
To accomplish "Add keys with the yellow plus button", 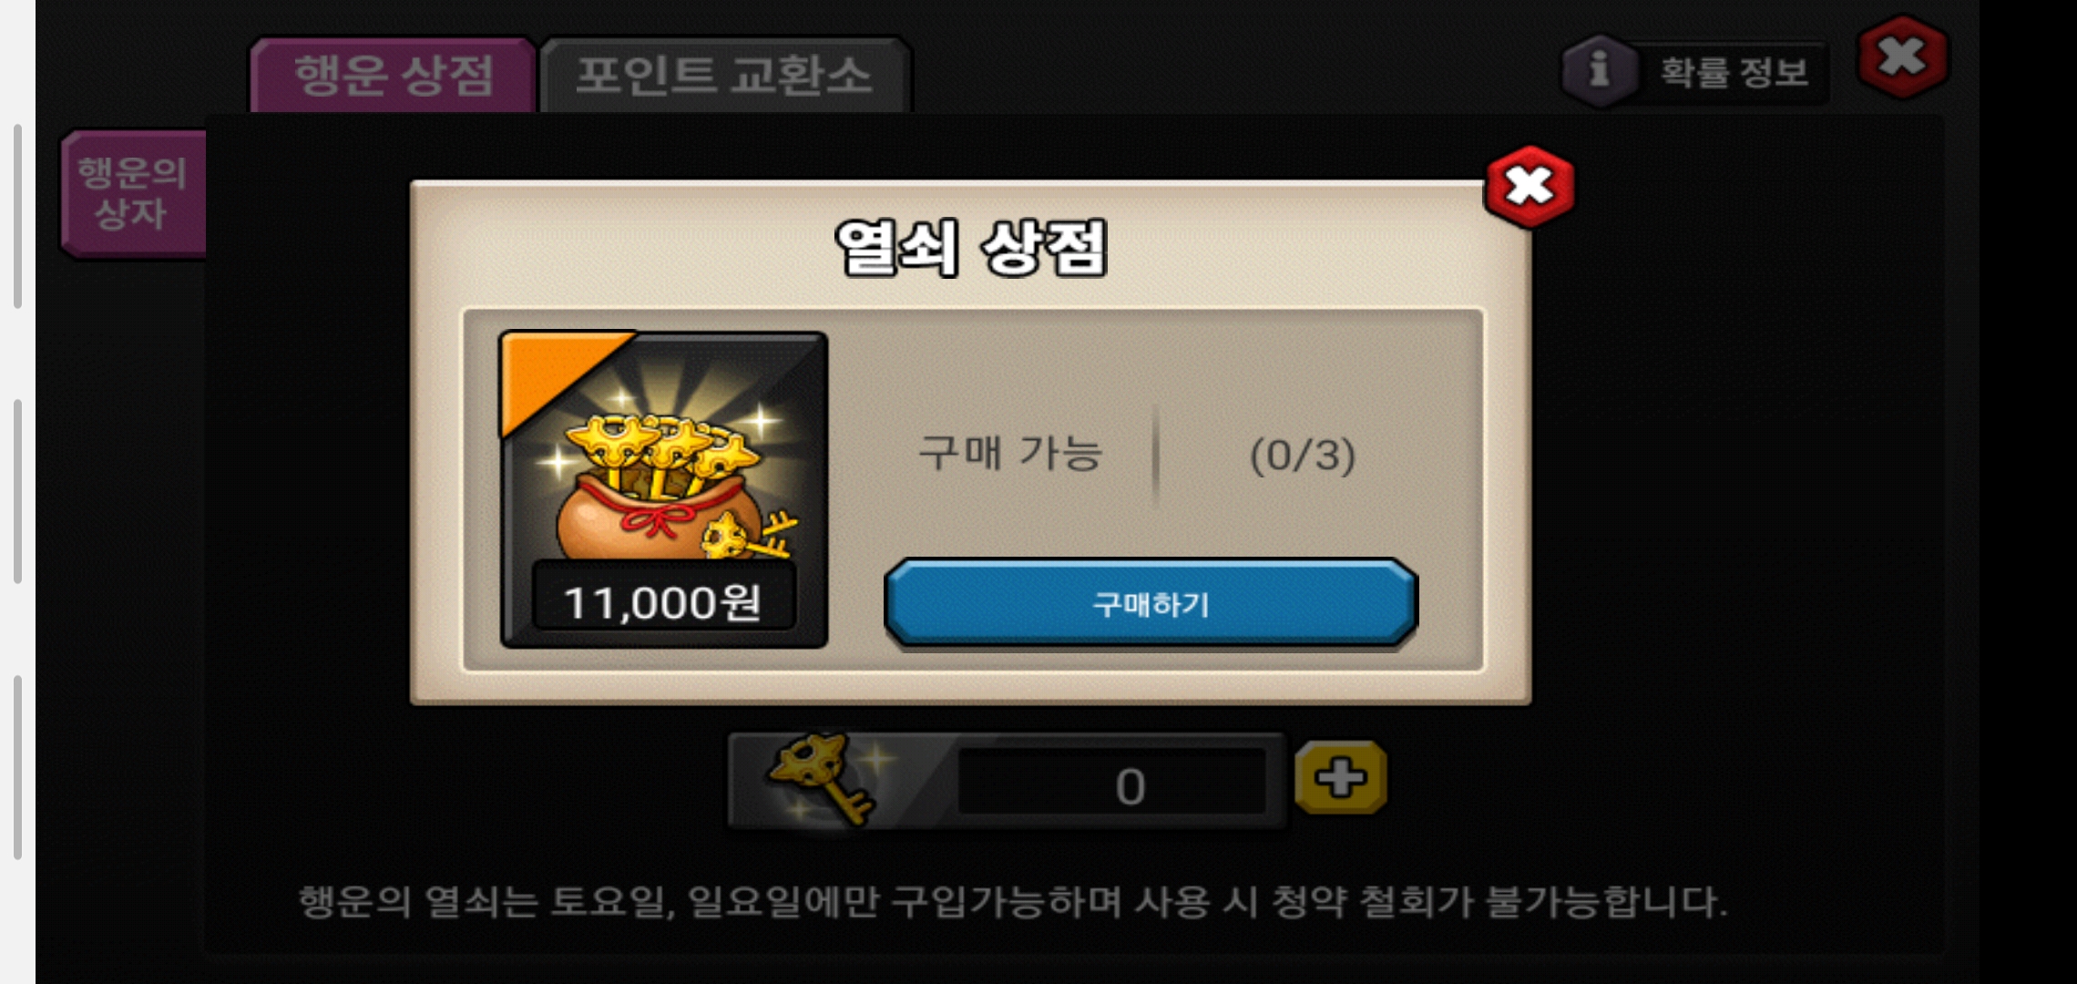I will (1341, 778).
